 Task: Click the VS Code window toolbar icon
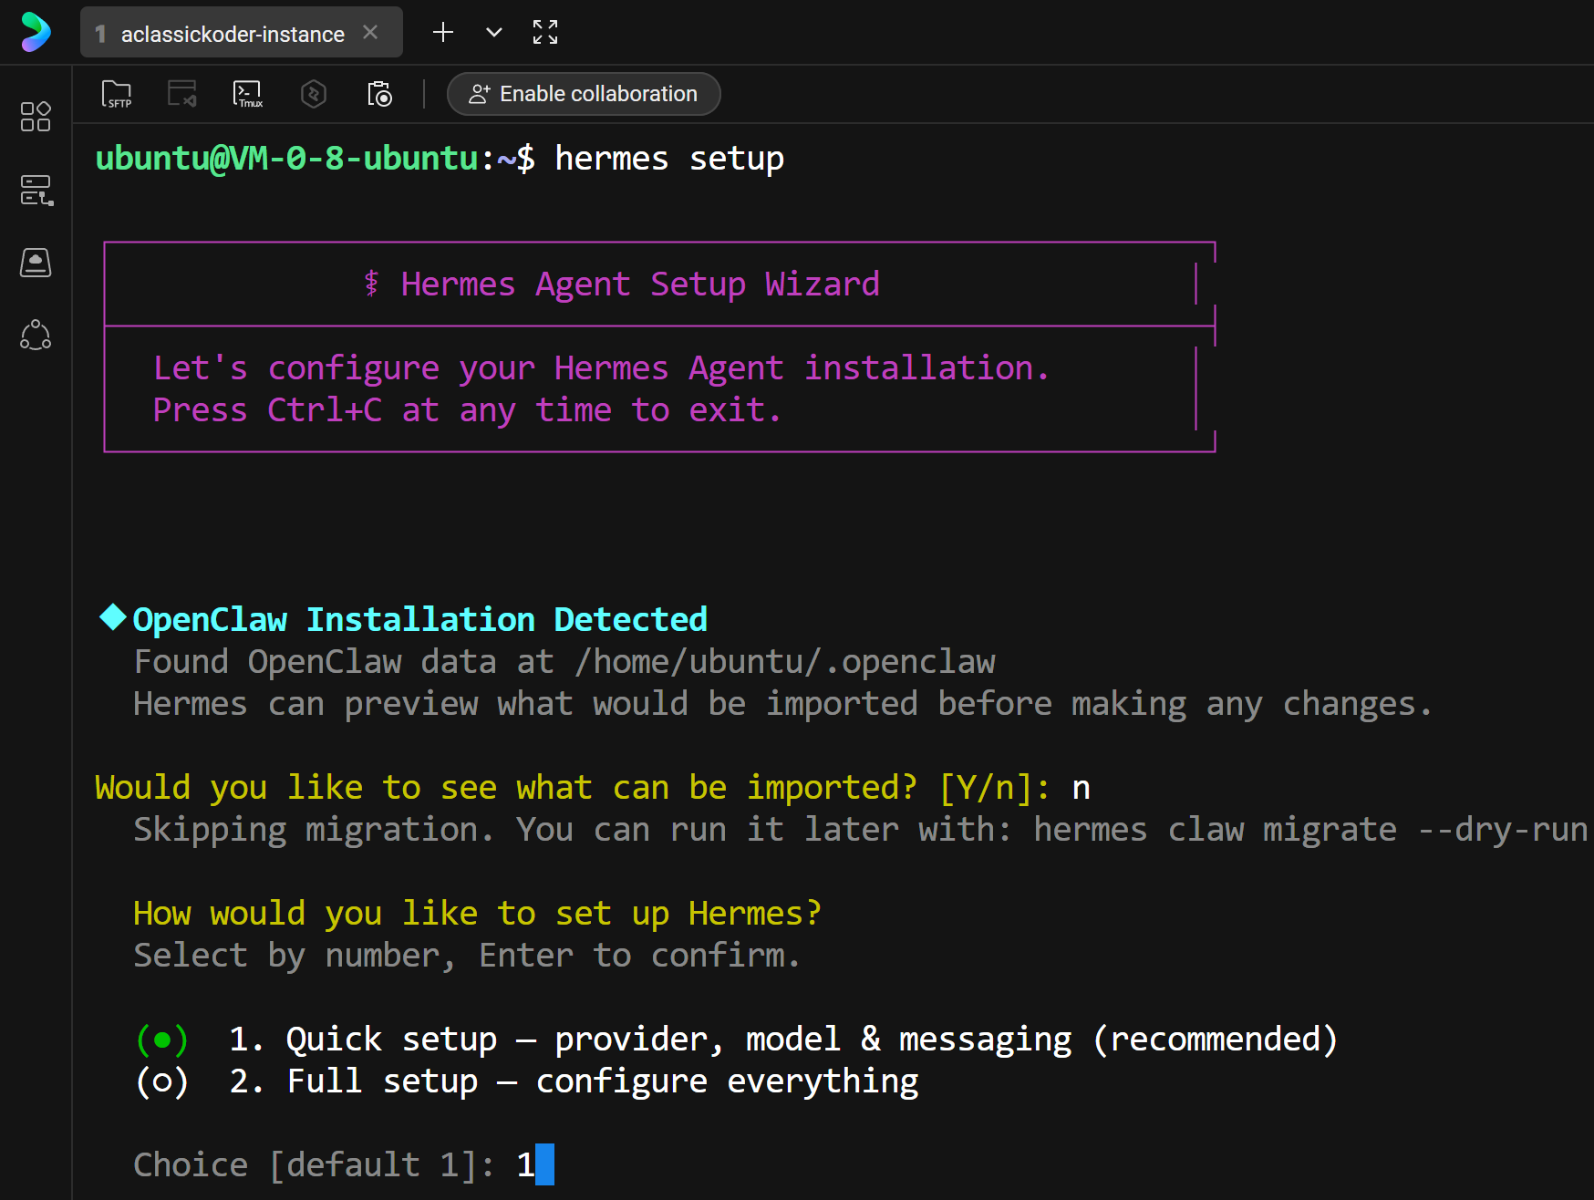[182, 94]
